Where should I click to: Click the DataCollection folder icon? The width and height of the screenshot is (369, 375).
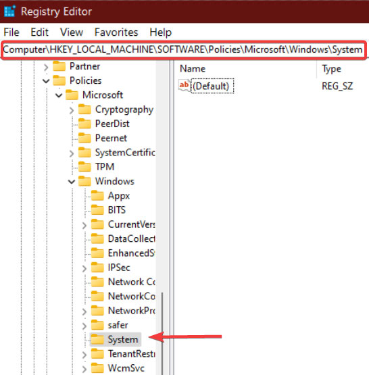(x=97, y=239)
